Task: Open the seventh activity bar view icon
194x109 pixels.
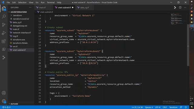Action: click(4, 58)
